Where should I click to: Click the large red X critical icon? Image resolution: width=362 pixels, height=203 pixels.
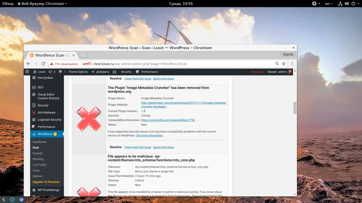point(89,119)
